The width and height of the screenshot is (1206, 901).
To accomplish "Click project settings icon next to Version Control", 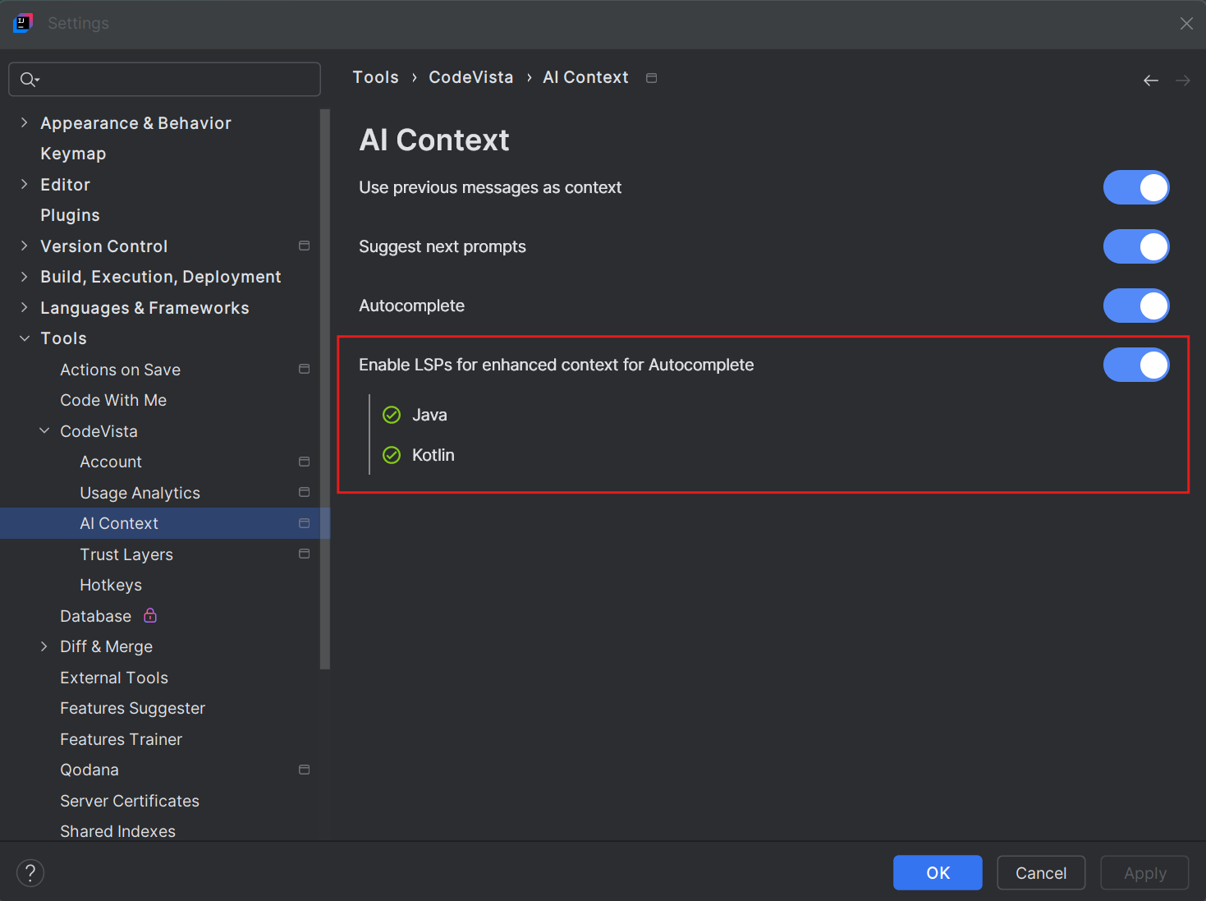I will (305, 246).
